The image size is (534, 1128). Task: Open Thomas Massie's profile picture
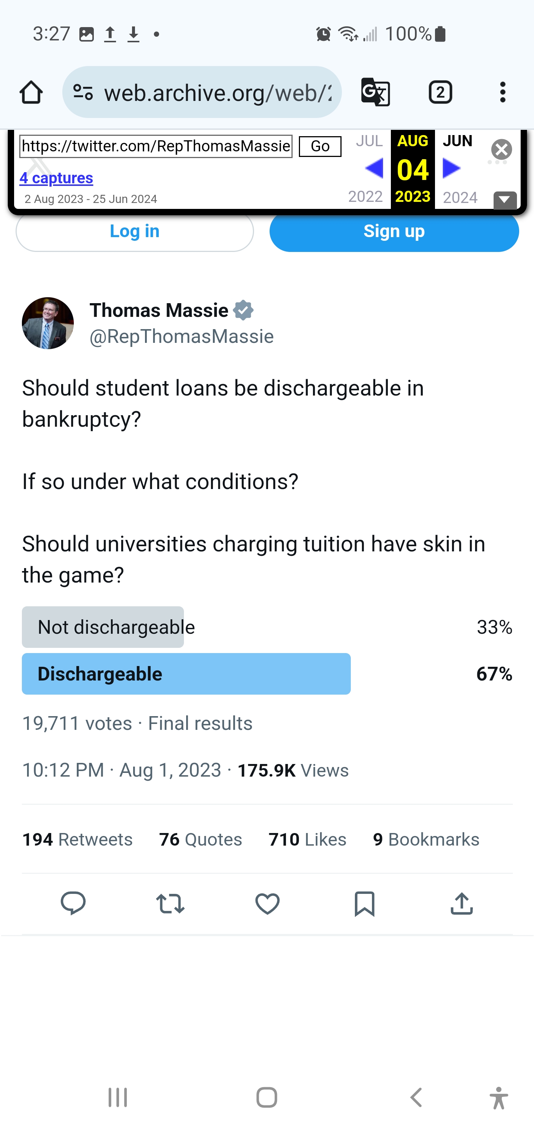point(48,323)
